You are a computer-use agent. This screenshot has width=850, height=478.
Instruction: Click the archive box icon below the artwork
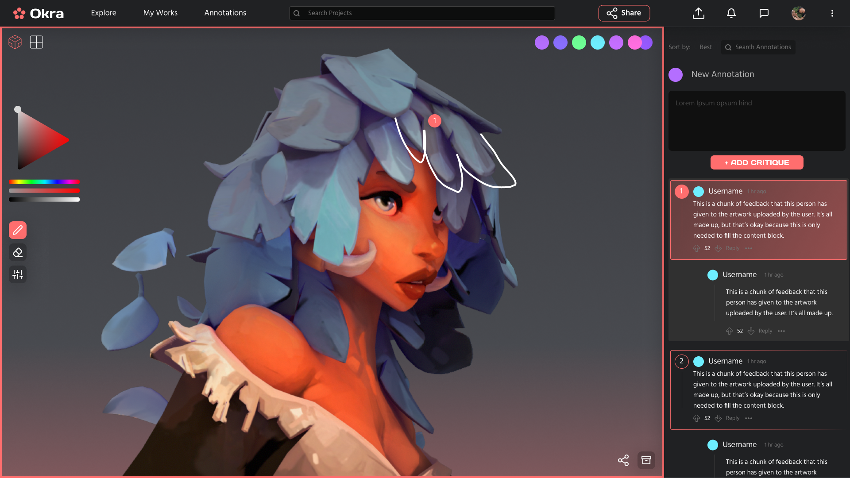(x=646, y=460)
